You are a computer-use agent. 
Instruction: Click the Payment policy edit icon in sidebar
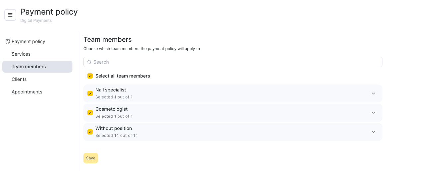(x=8, y=41)
